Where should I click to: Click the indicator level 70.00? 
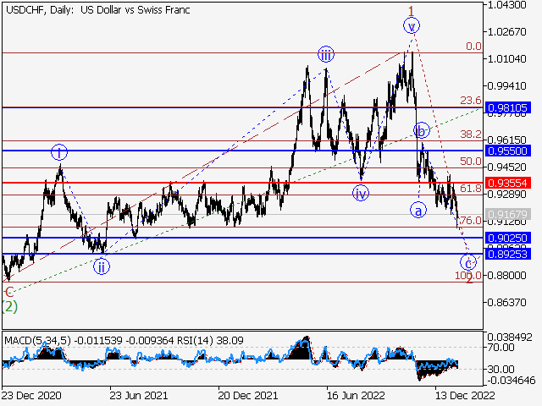pos(501,347)
